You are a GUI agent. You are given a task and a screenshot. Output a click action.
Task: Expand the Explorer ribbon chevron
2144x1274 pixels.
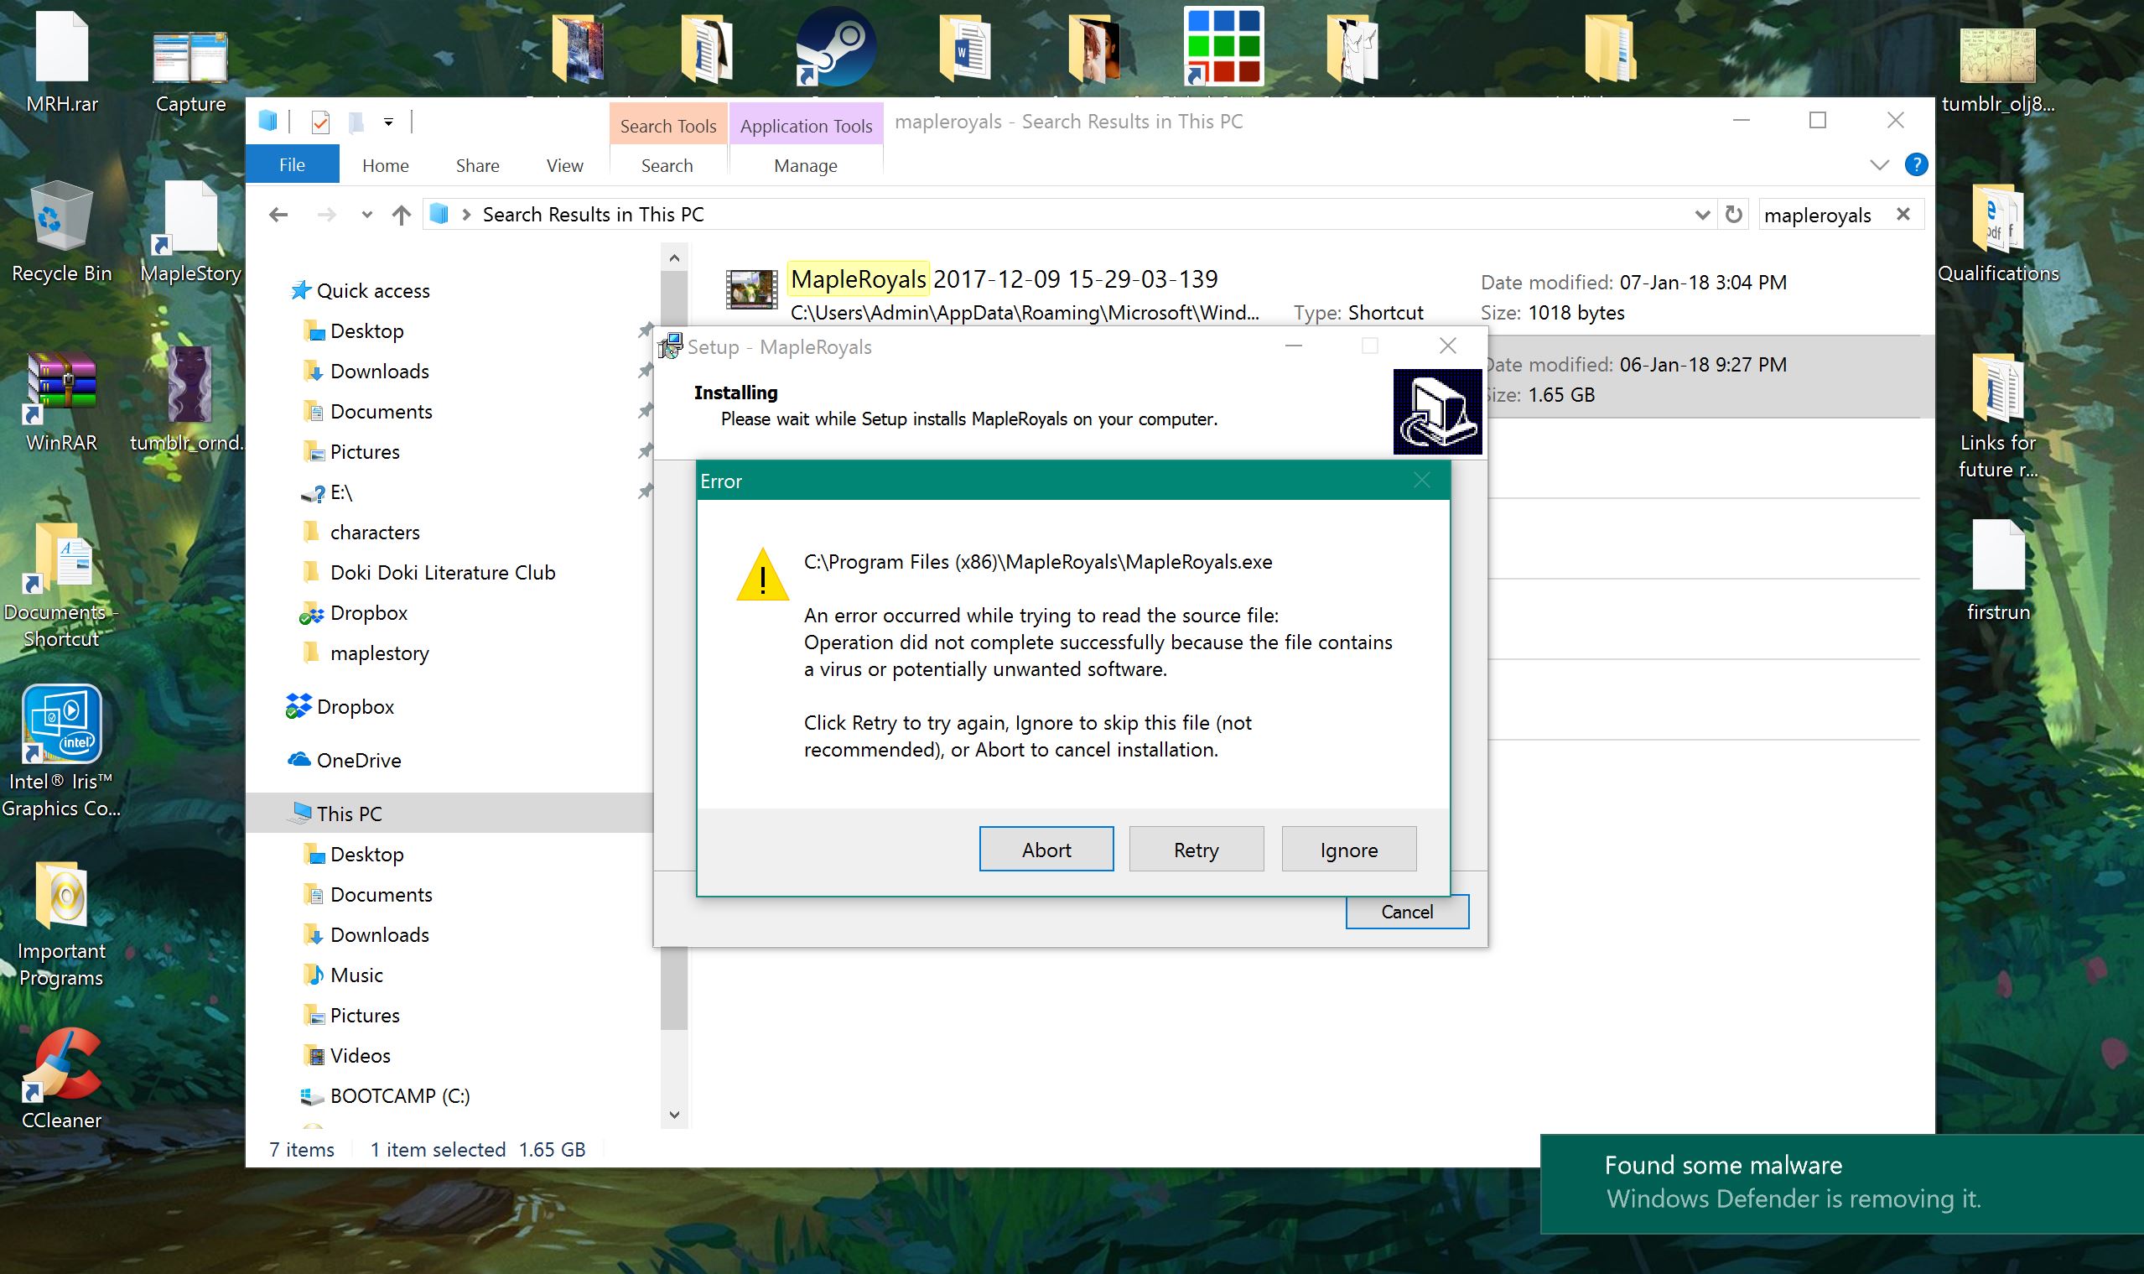[x=1879, y=165]
